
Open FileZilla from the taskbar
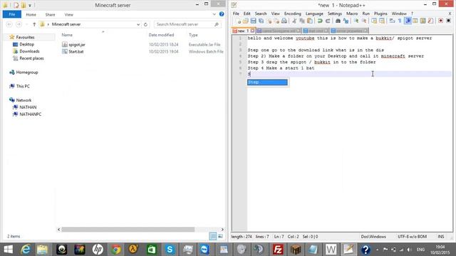(x=278, y=250)
